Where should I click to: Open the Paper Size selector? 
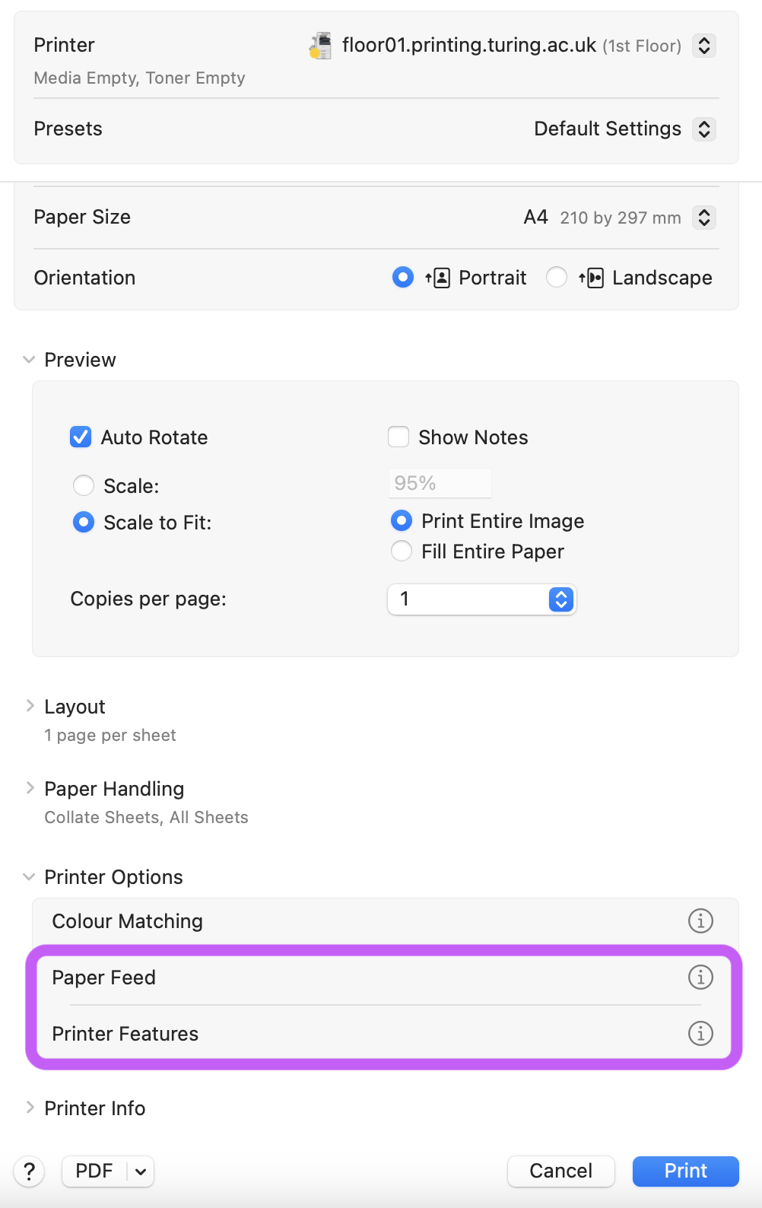coord(703,218)
